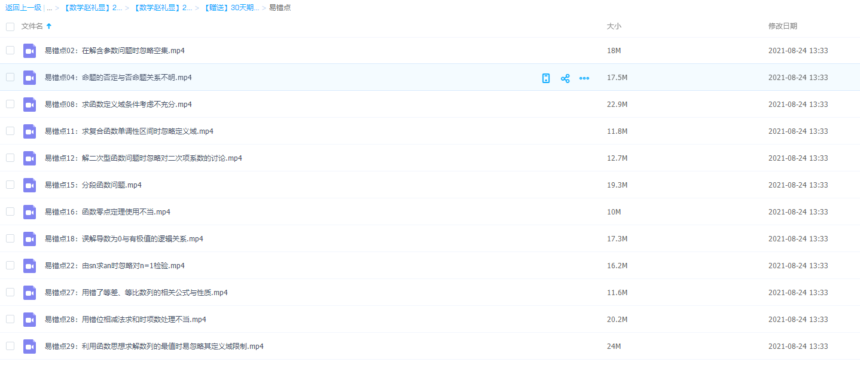The image size is (860, 371).
Task: Sort files by 修改日期 column header
Action: tap(782, 26)
